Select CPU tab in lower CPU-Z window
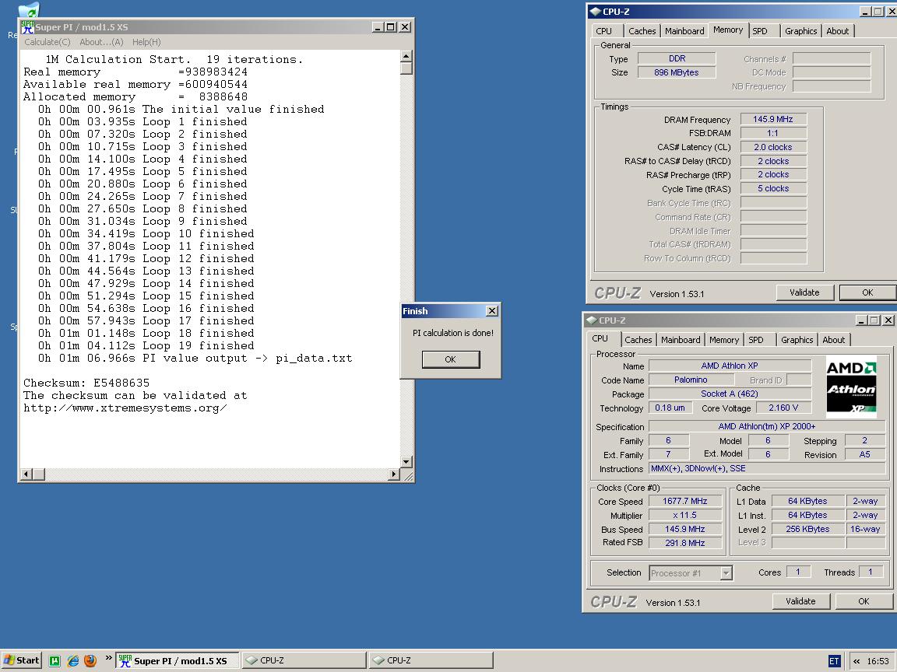Viewport: 897px width, 672px height. [x=600, y=338]
